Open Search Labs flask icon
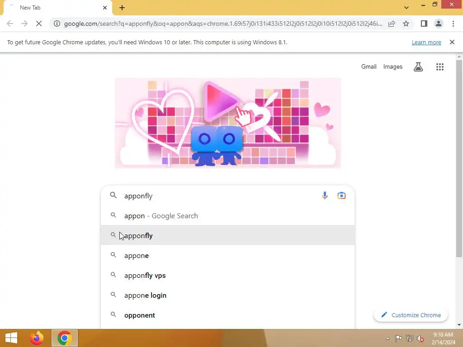Image resolution: width=463 pixels, height=347 pixels. [418, 67]
